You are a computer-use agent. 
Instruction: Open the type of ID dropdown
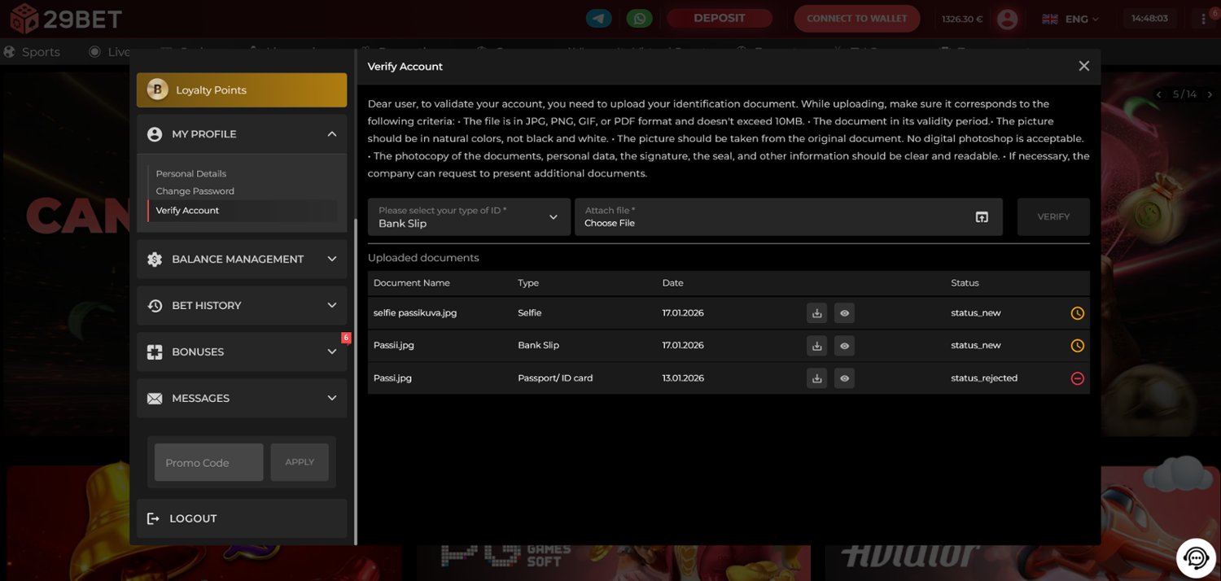(468, 217)
